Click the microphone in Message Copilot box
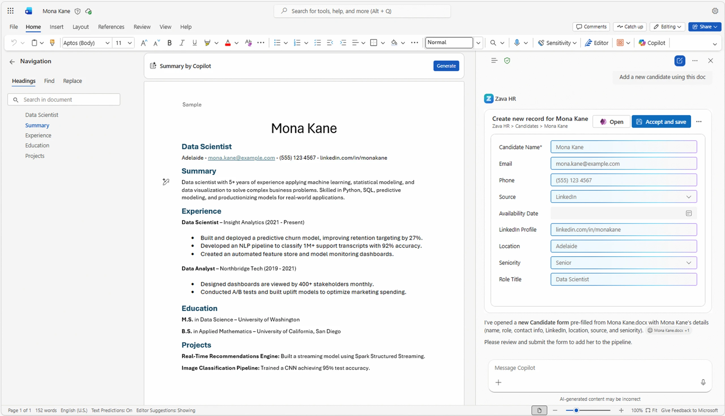The height and width of the screenshot is (416, 725). (x=703, y=382)
